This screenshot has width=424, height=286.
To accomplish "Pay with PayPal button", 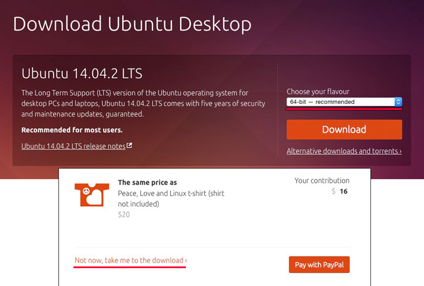I will (319, 264).
